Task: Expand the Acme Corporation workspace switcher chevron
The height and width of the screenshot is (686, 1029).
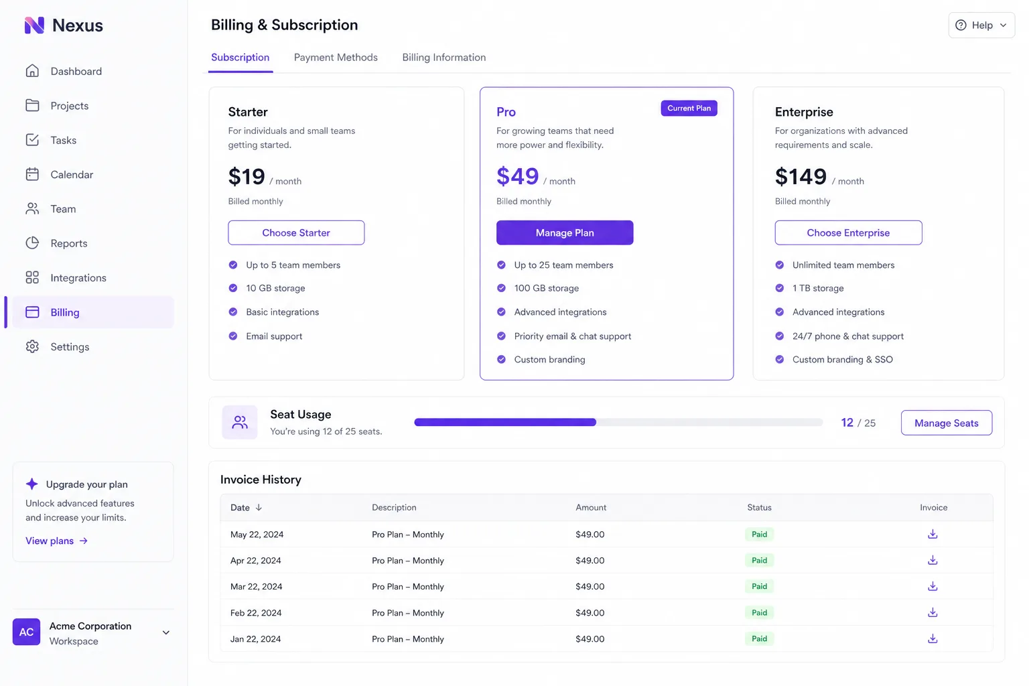Action: (x=166, y=632)
